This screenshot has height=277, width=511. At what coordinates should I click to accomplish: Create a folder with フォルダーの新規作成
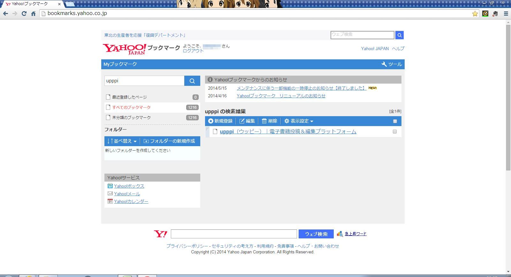tap(169, 141)
